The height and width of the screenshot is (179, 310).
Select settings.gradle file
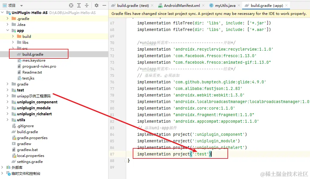pyautogui.click(x=30, y=161)
